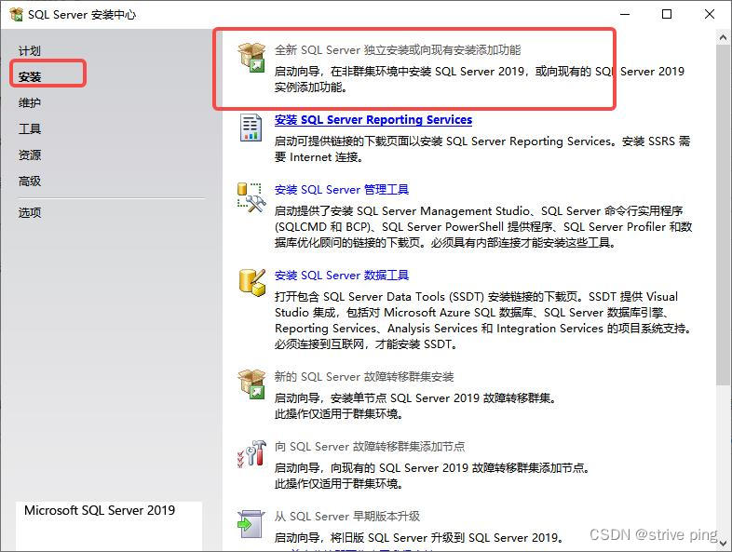Click 全新 SQL Server 独立安装 link
Viewport: 732px width, 552px height.
398,50
